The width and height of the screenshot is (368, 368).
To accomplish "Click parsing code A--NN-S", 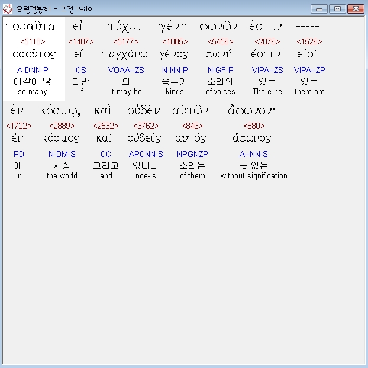I will [x=254, y=154].
